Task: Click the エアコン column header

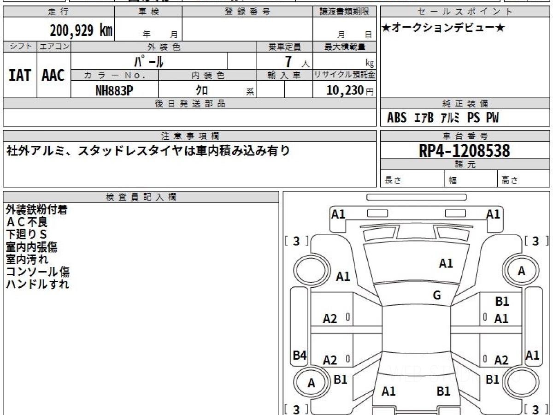Action: tap(54, 47)
